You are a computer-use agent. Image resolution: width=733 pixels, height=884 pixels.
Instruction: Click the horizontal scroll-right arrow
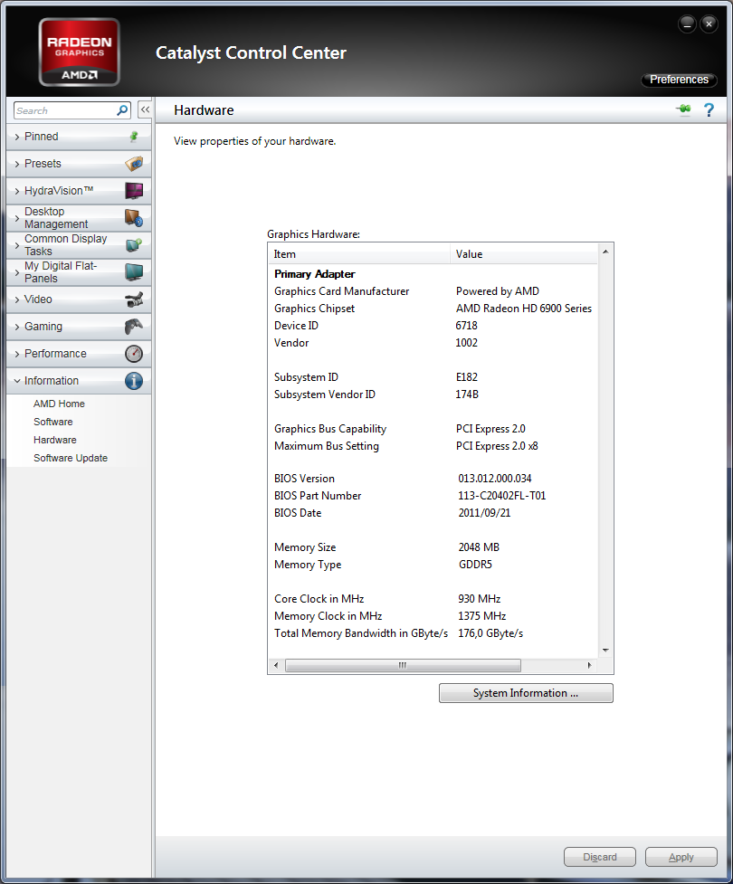point(590,665)
